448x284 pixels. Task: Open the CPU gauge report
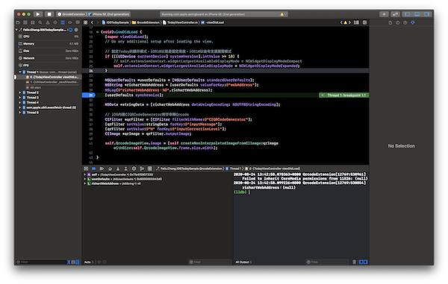49,37
